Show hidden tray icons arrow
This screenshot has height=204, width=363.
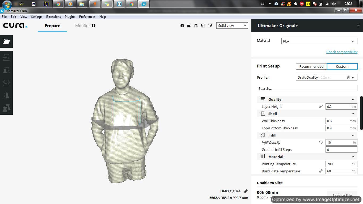coord(270,4)
